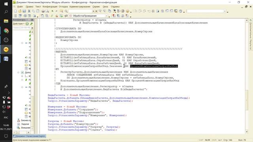This screenshot has width=253, height=142.
Task: Click the Paste clipboard icon
Action: coord(38,11)
